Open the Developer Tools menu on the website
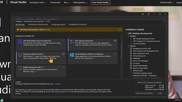182x102 pixels. pos(38,3)
